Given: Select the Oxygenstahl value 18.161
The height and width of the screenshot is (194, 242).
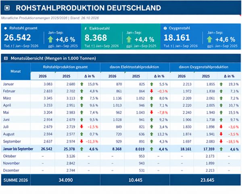Looking at the screenshot, I should 177,38.
